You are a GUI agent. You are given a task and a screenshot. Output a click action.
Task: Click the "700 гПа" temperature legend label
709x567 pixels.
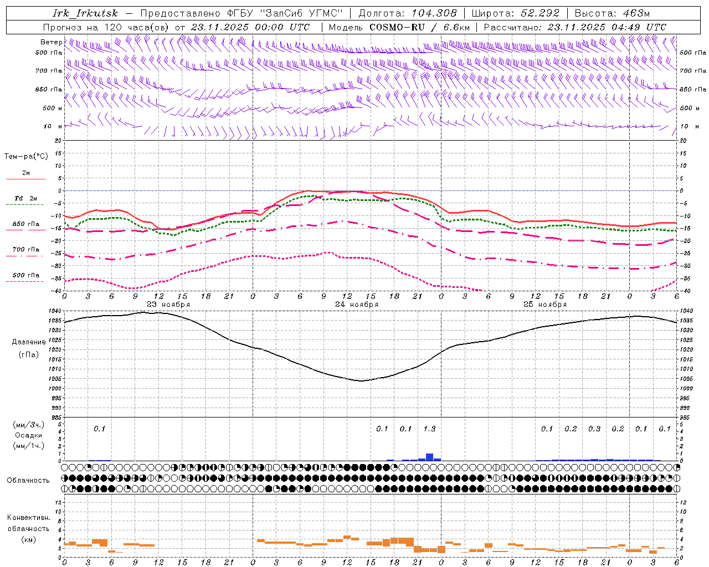click(x=26, y=249)
